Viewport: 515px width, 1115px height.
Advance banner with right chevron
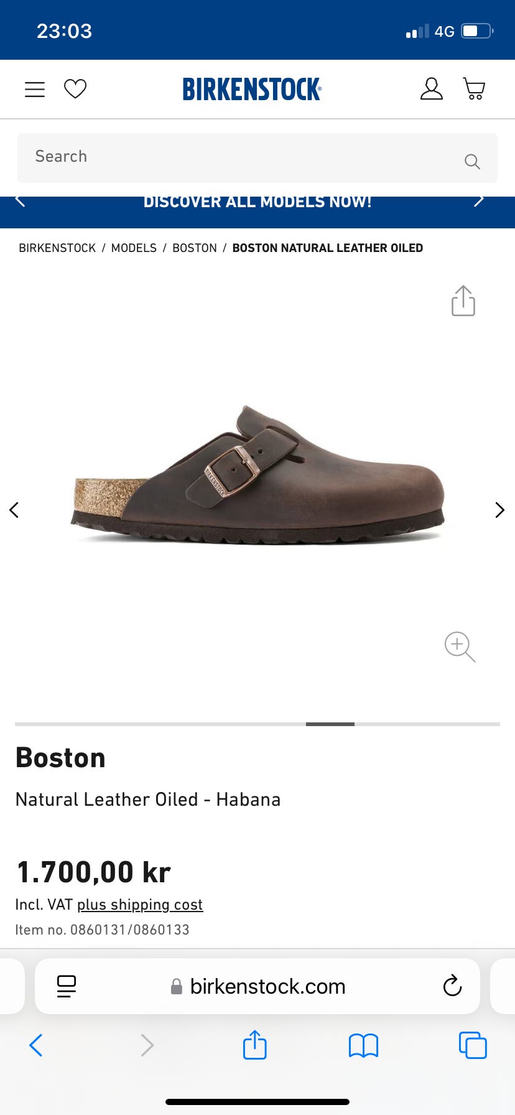pos(478,201)
